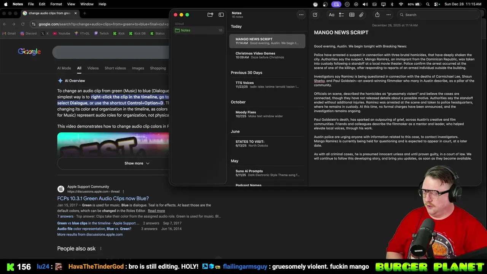Image resolution: width=487 pixels, height=274 pixels.
Task: Open the Suno Ai Prompts note
Action: pos(267,173)
